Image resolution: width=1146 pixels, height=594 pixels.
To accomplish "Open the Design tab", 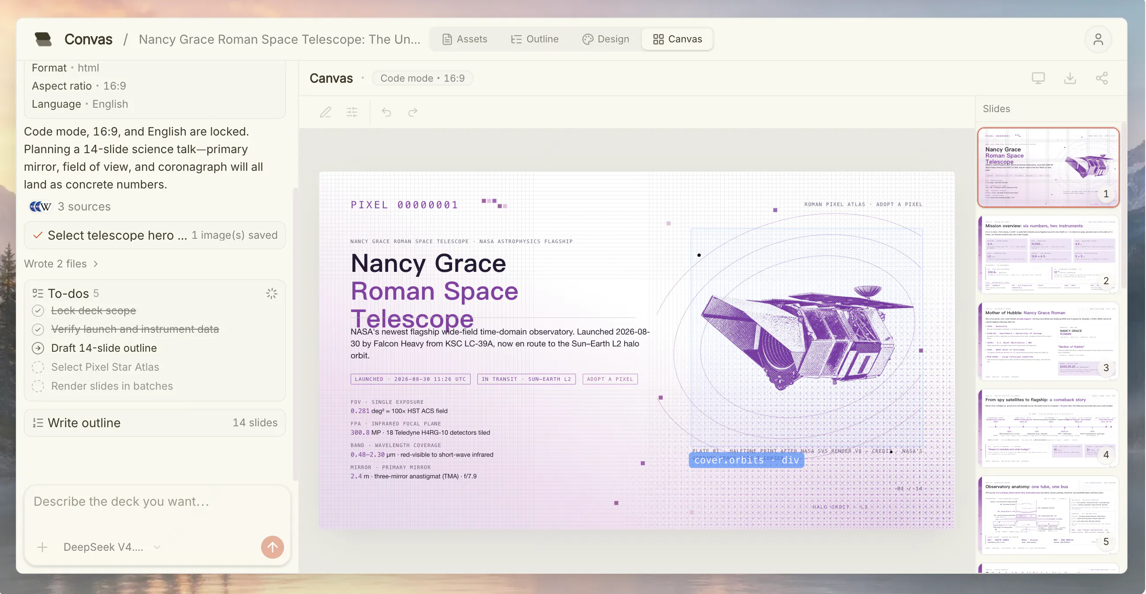I will (606, 39).
